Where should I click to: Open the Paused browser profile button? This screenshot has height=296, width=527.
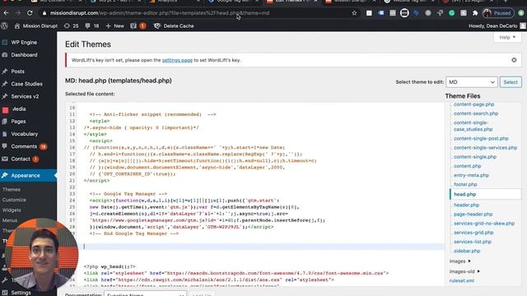[497, 13]
